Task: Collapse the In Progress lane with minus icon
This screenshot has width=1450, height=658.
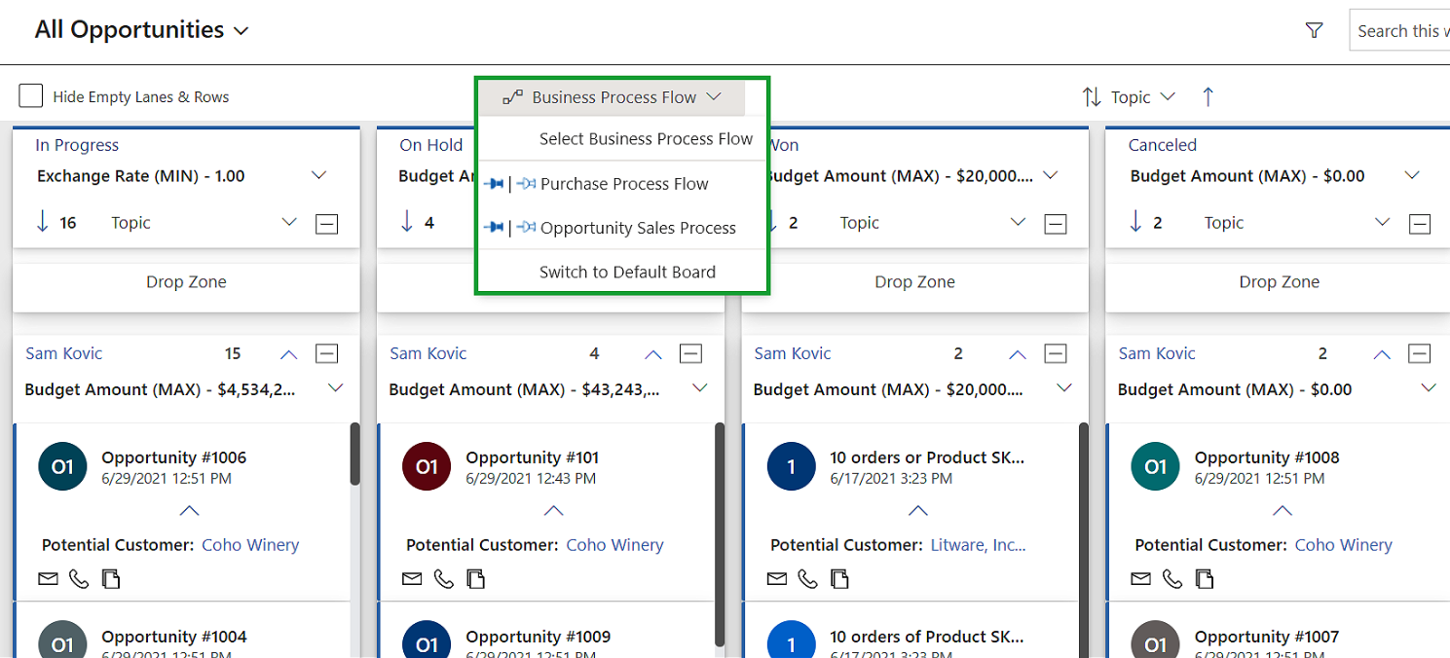Action: point(327,224)
